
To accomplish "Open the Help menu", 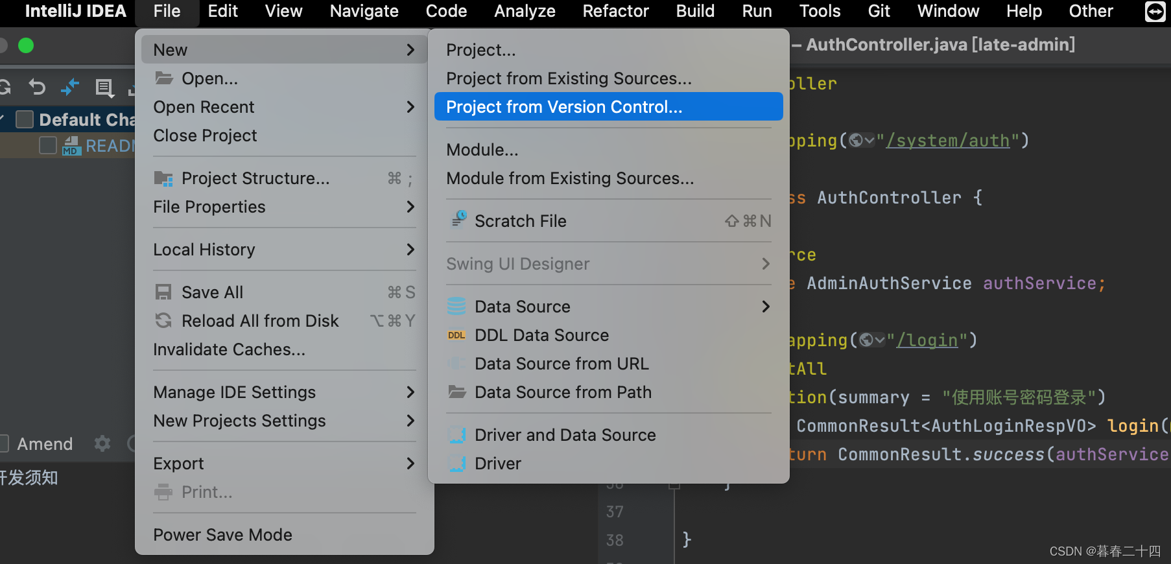I will 1024,11.
